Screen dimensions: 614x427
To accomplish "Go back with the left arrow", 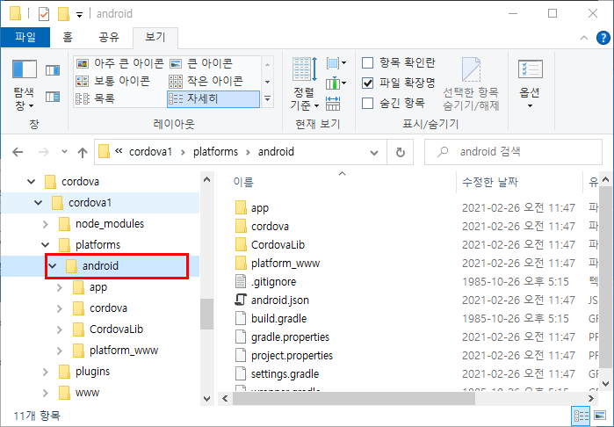I will (x=18, y=152).
